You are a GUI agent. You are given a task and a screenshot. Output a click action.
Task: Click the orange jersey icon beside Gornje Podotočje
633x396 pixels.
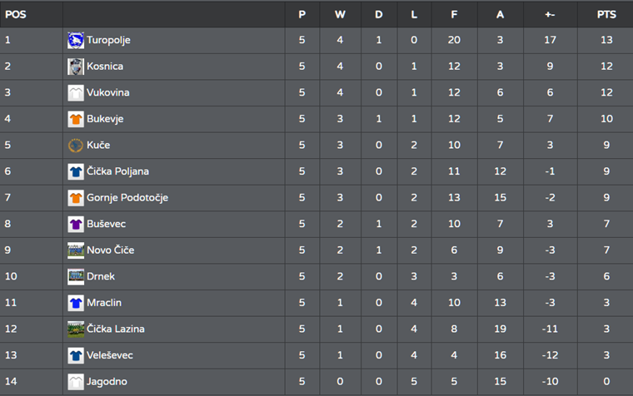click(x=76, y=198)
